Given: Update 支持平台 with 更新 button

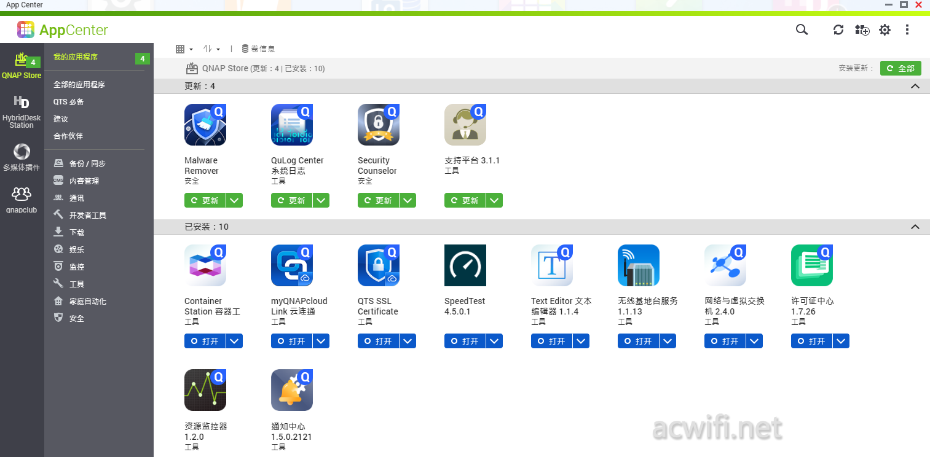Looking at the screenshot, I should (x=465, y=200).
